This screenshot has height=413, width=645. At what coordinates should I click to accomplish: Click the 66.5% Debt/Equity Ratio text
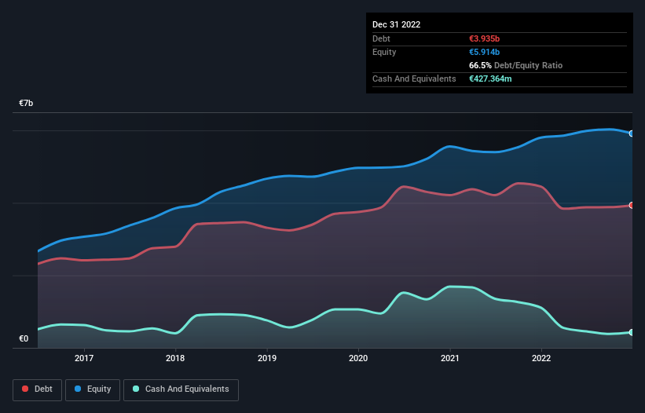(516, 65)
